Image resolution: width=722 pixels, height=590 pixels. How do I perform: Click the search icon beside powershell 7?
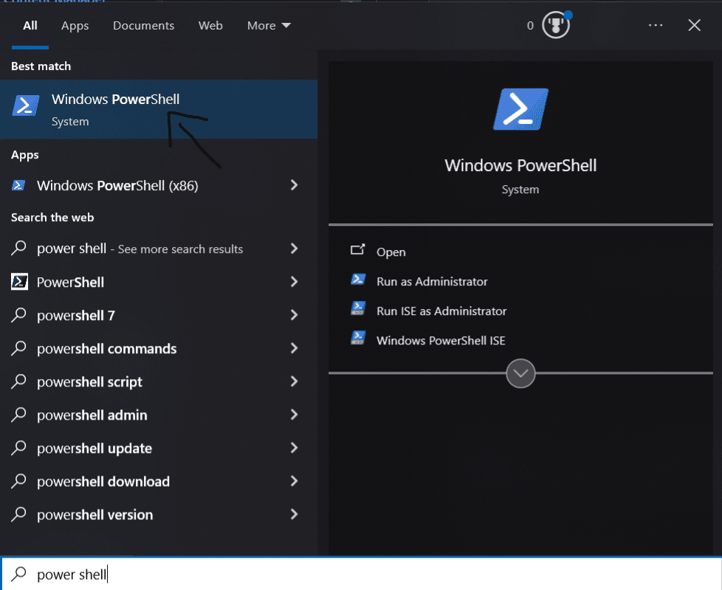19,315
